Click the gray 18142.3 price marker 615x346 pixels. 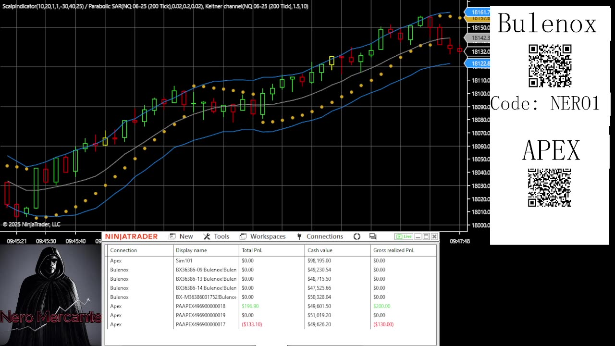(479, 37)
